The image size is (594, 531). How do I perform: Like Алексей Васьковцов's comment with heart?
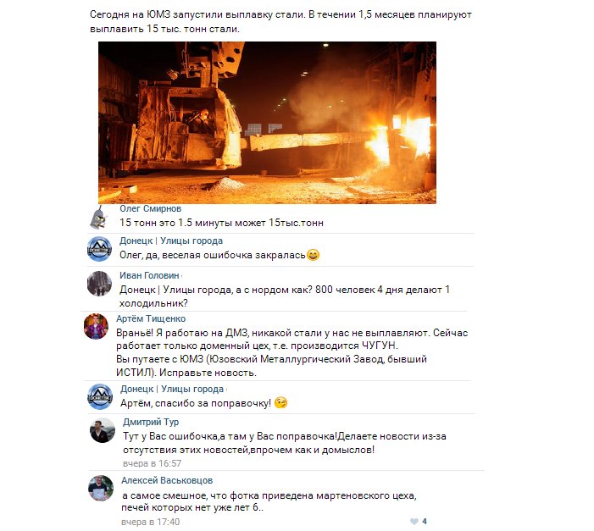tap(414, 522)
